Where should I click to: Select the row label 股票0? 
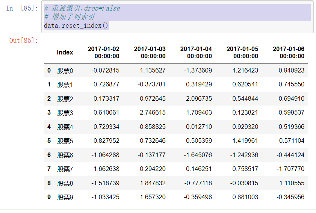[x=65, y=71]
